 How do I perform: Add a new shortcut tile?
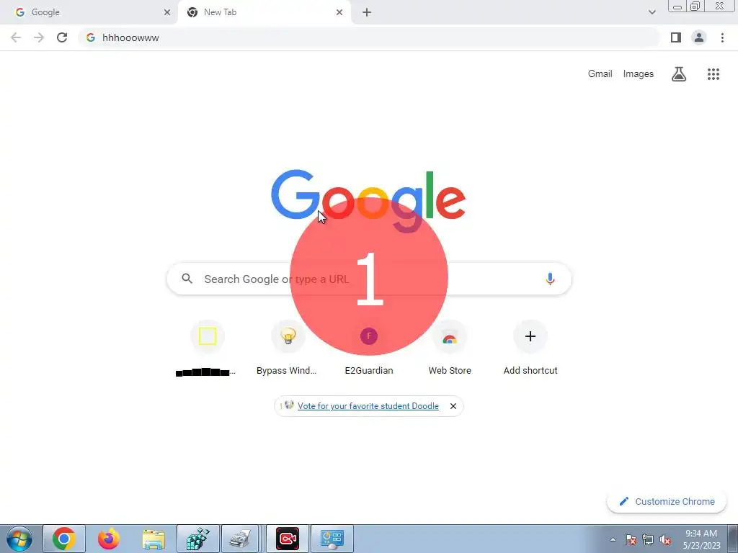[x=530, y=349]
